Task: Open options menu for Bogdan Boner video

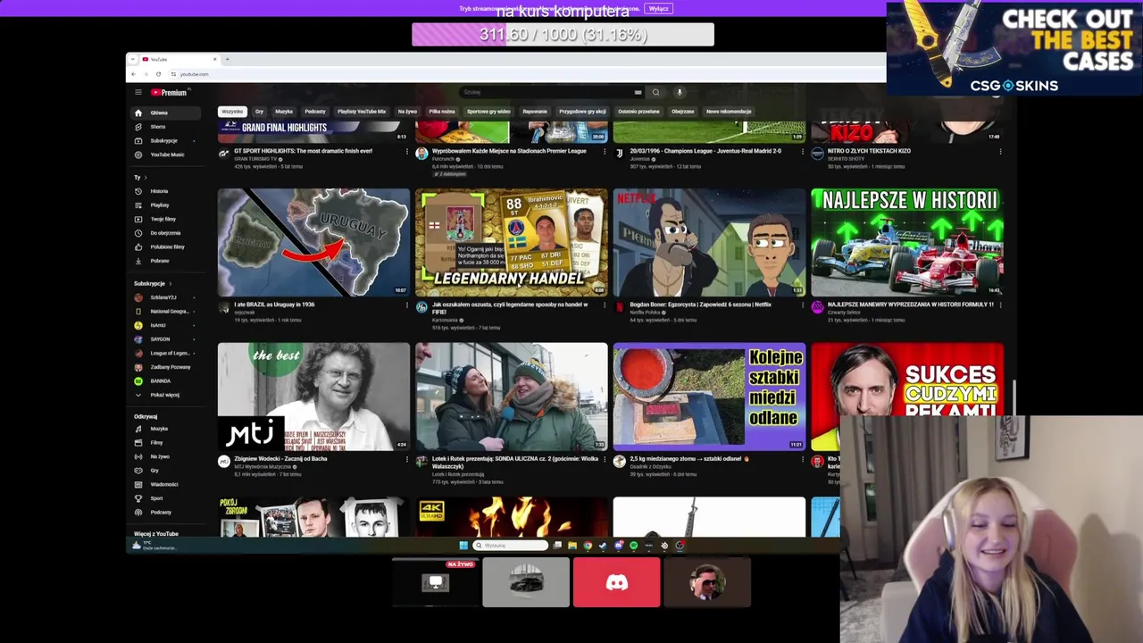Action: [x=803, y=305]
